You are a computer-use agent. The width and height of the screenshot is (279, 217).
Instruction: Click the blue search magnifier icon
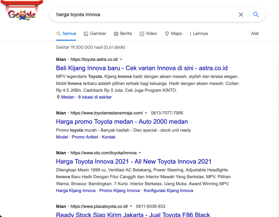tap(256, 15)
